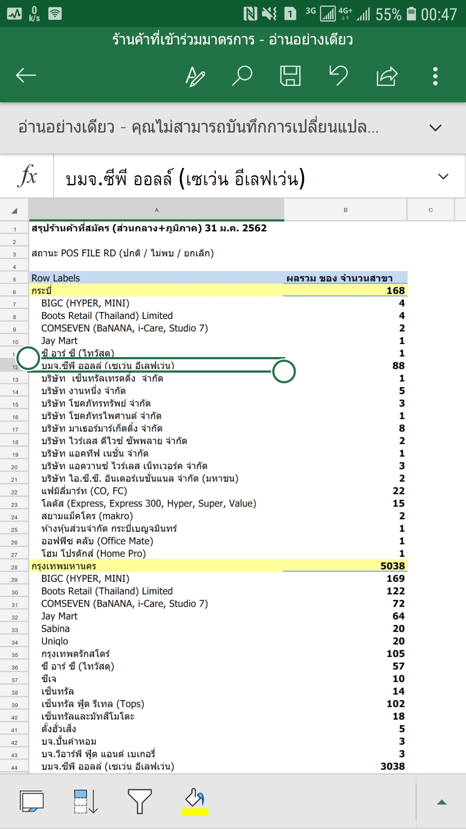Select the value 105 cell
The height and width of the screenshot is (829, 466).
(x=345, y=654)
